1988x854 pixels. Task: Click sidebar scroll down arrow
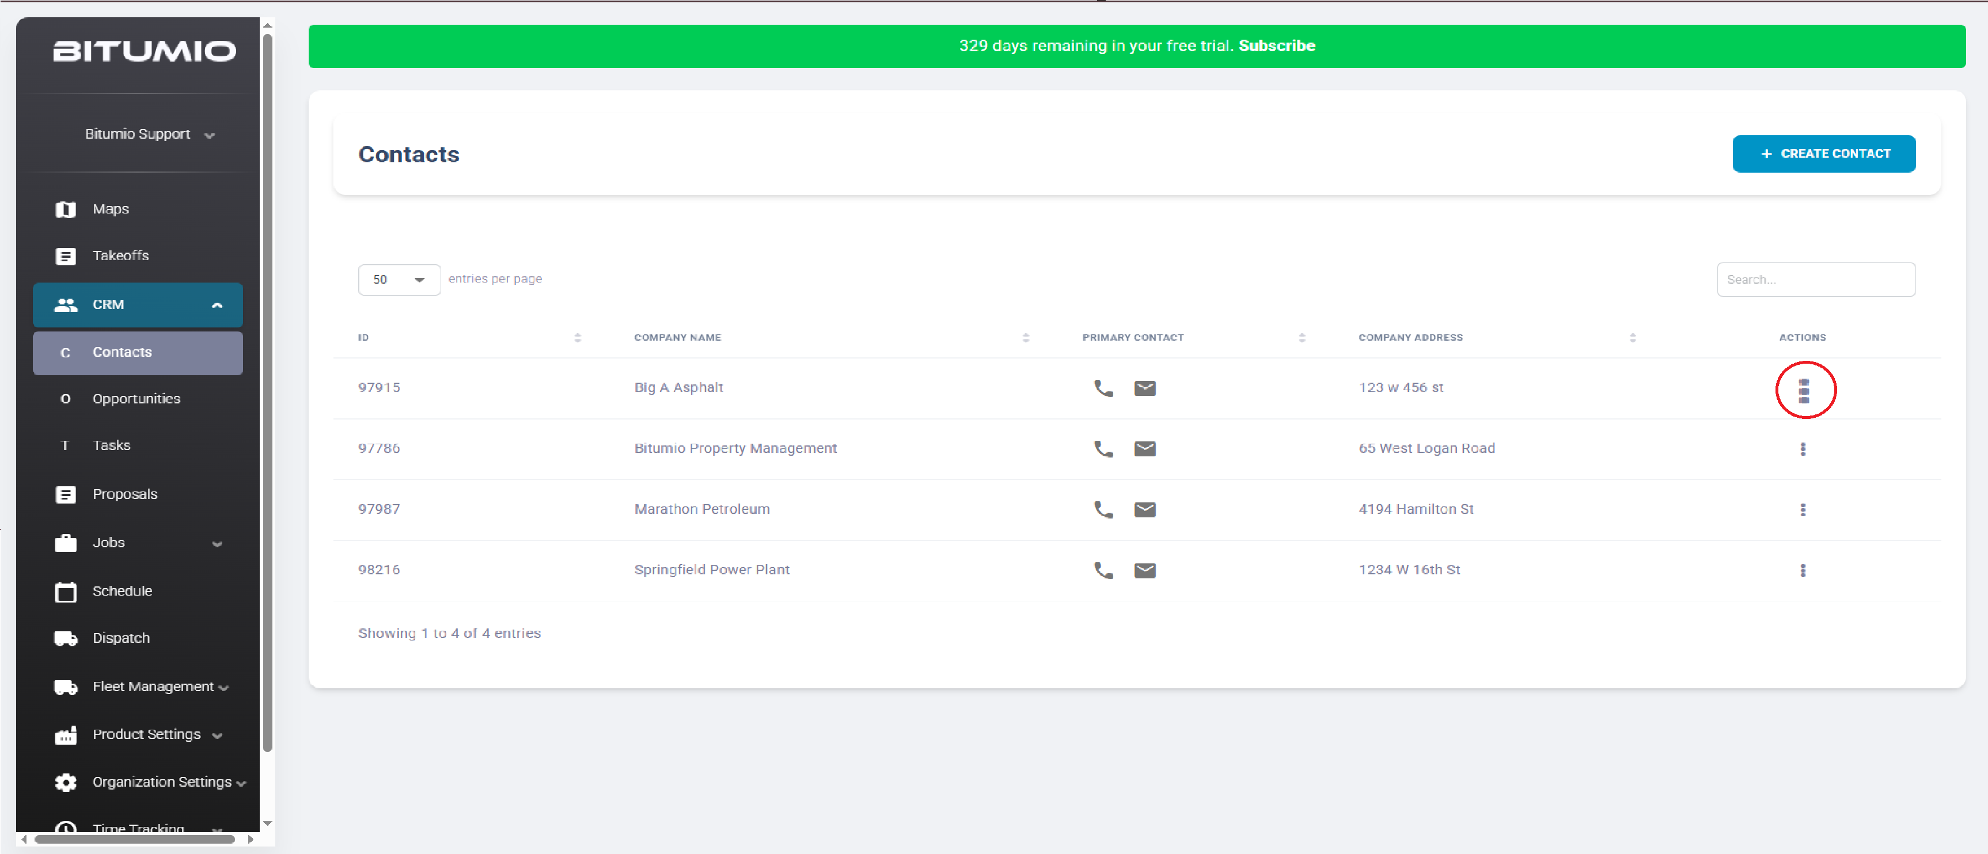(268, 824)
